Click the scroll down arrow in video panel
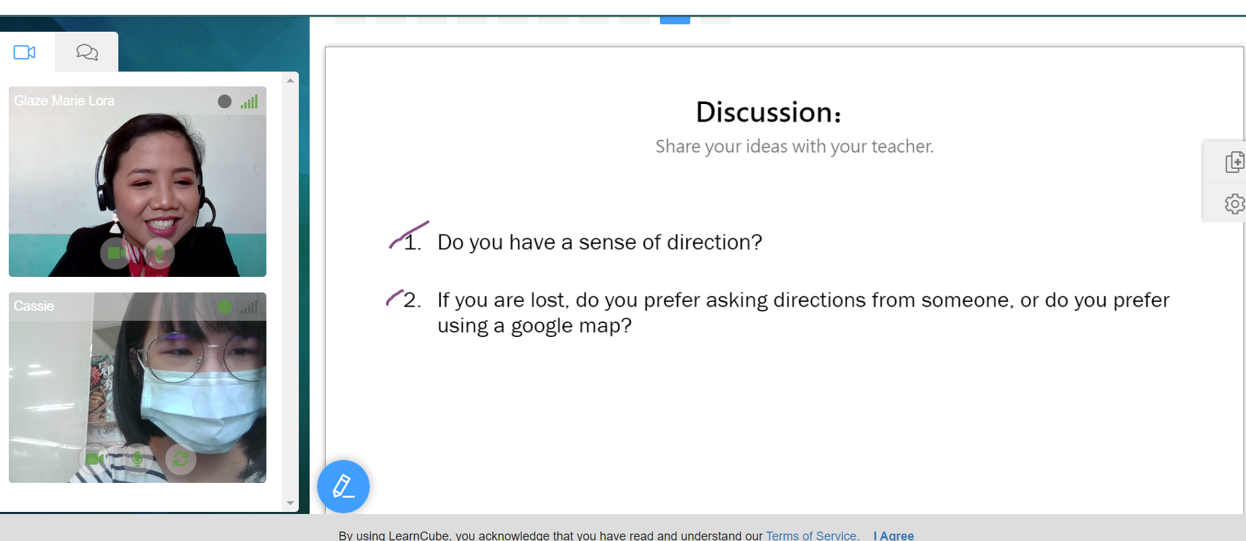1246x541 pixels. click(x=291, y=503)
